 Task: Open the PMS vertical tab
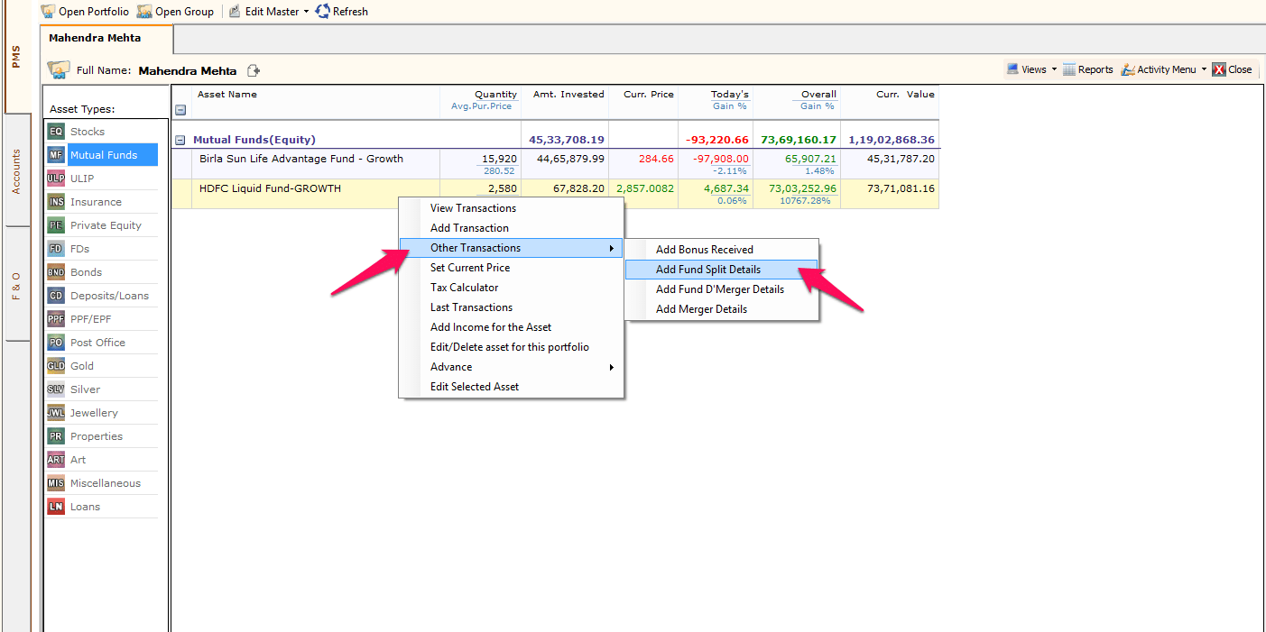16,57
